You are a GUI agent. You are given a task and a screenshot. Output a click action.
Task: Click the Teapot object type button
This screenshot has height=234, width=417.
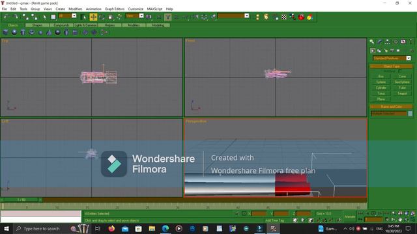402,94
